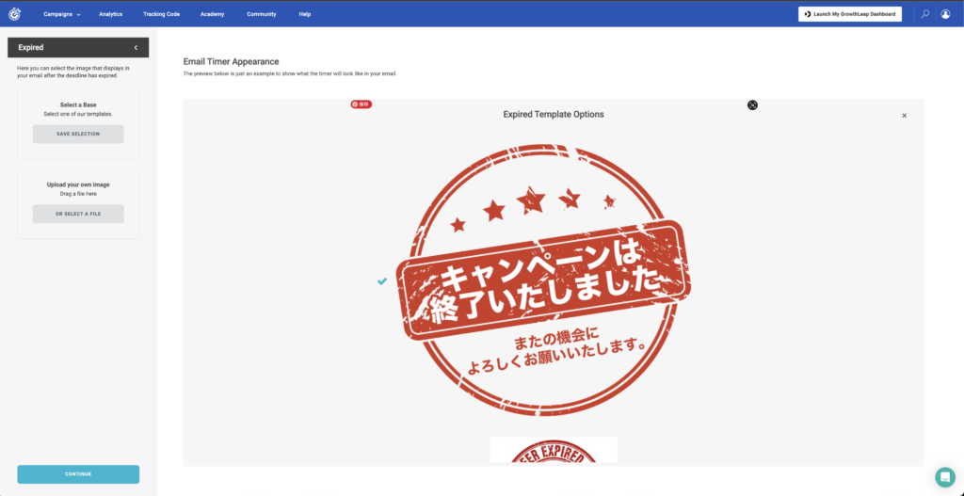Screen dimensions: 964x496
Task: Open search with the magnifier icon
Action: (925, 14)
